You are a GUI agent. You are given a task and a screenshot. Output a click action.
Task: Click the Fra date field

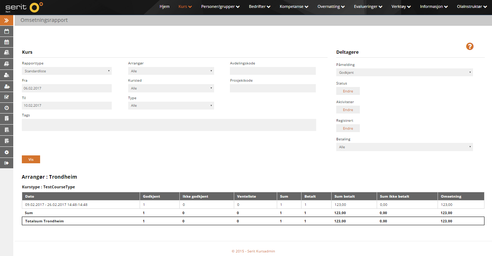67,88
